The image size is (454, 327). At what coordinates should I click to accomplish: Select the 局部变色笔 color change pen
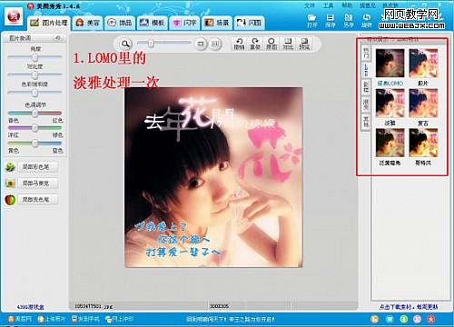[x=32, y=200]
